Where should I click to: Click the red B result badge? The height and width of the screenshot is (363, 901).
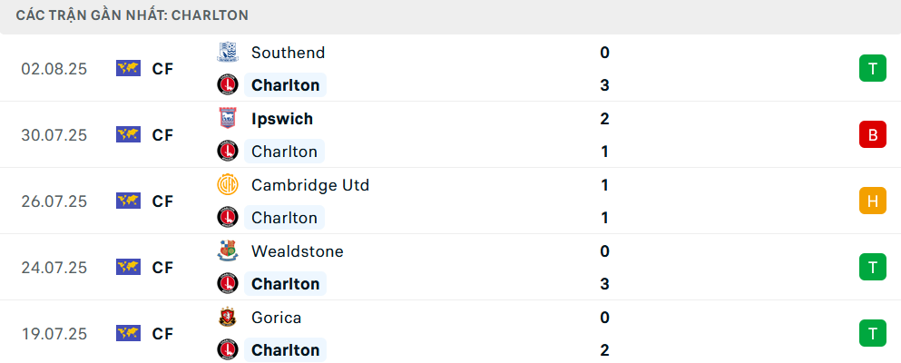[872, 134]
